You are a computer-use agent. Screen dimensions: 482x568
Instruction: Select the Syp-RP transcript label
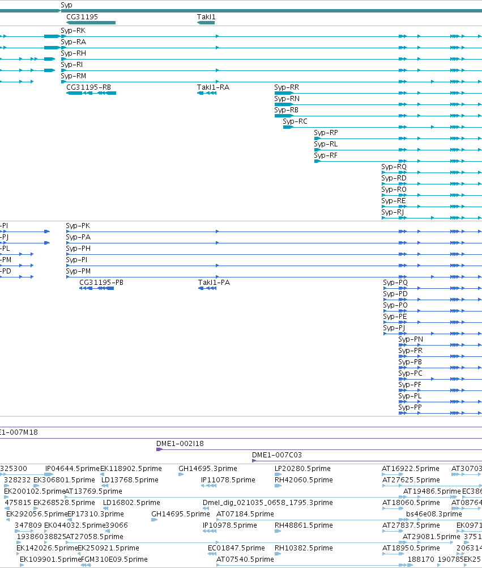coord(326,133)
